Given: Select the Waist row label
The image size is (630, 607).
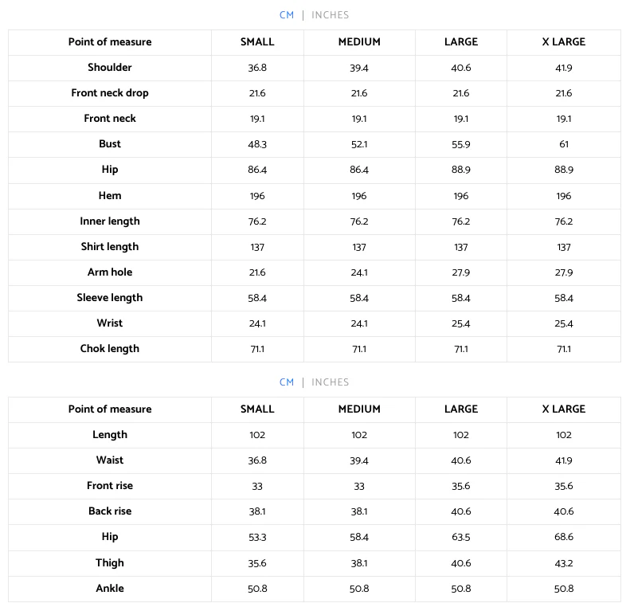Looking at the screenshot, I should point(110,460).
